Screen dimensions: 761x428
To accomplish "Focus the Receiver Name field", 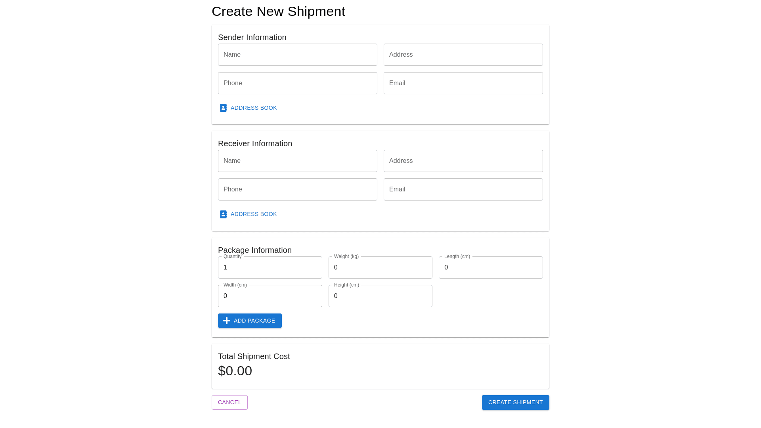I will point(297,161).
